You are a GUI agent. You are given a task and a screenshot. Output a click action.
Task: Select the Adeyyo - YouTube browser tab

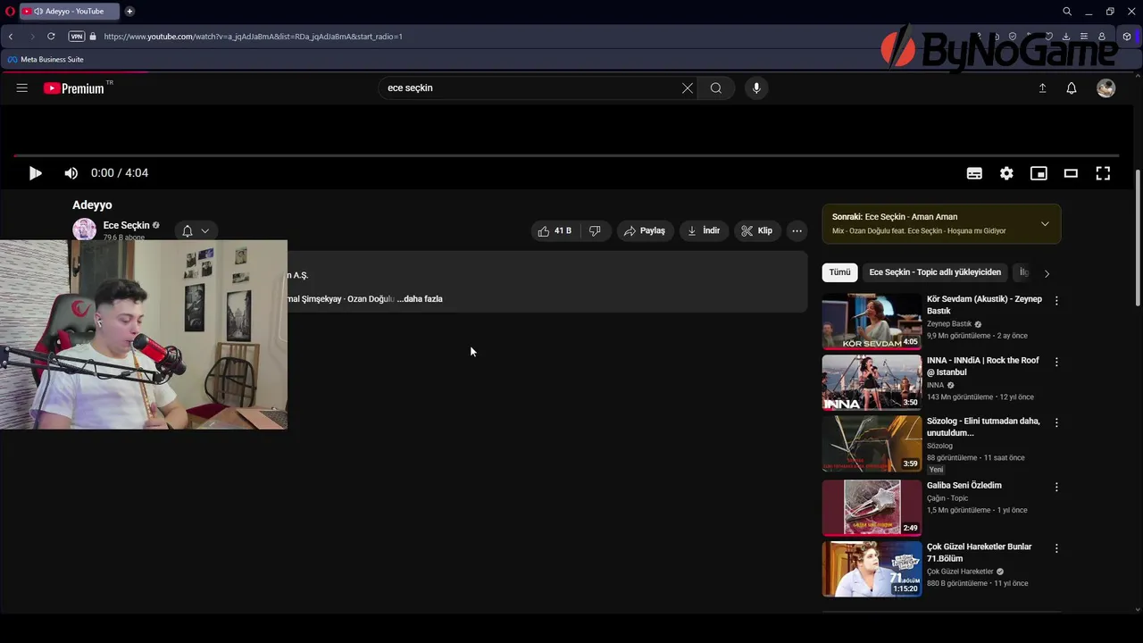(69, 12)
